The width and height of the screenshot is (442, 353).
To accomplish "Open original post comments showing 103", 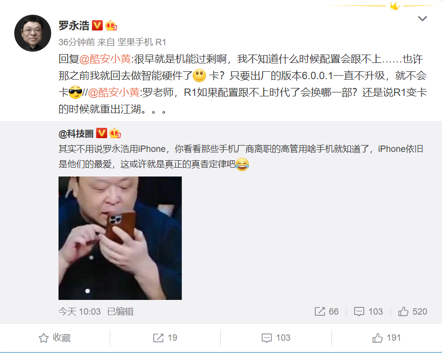I will point(368,312).
